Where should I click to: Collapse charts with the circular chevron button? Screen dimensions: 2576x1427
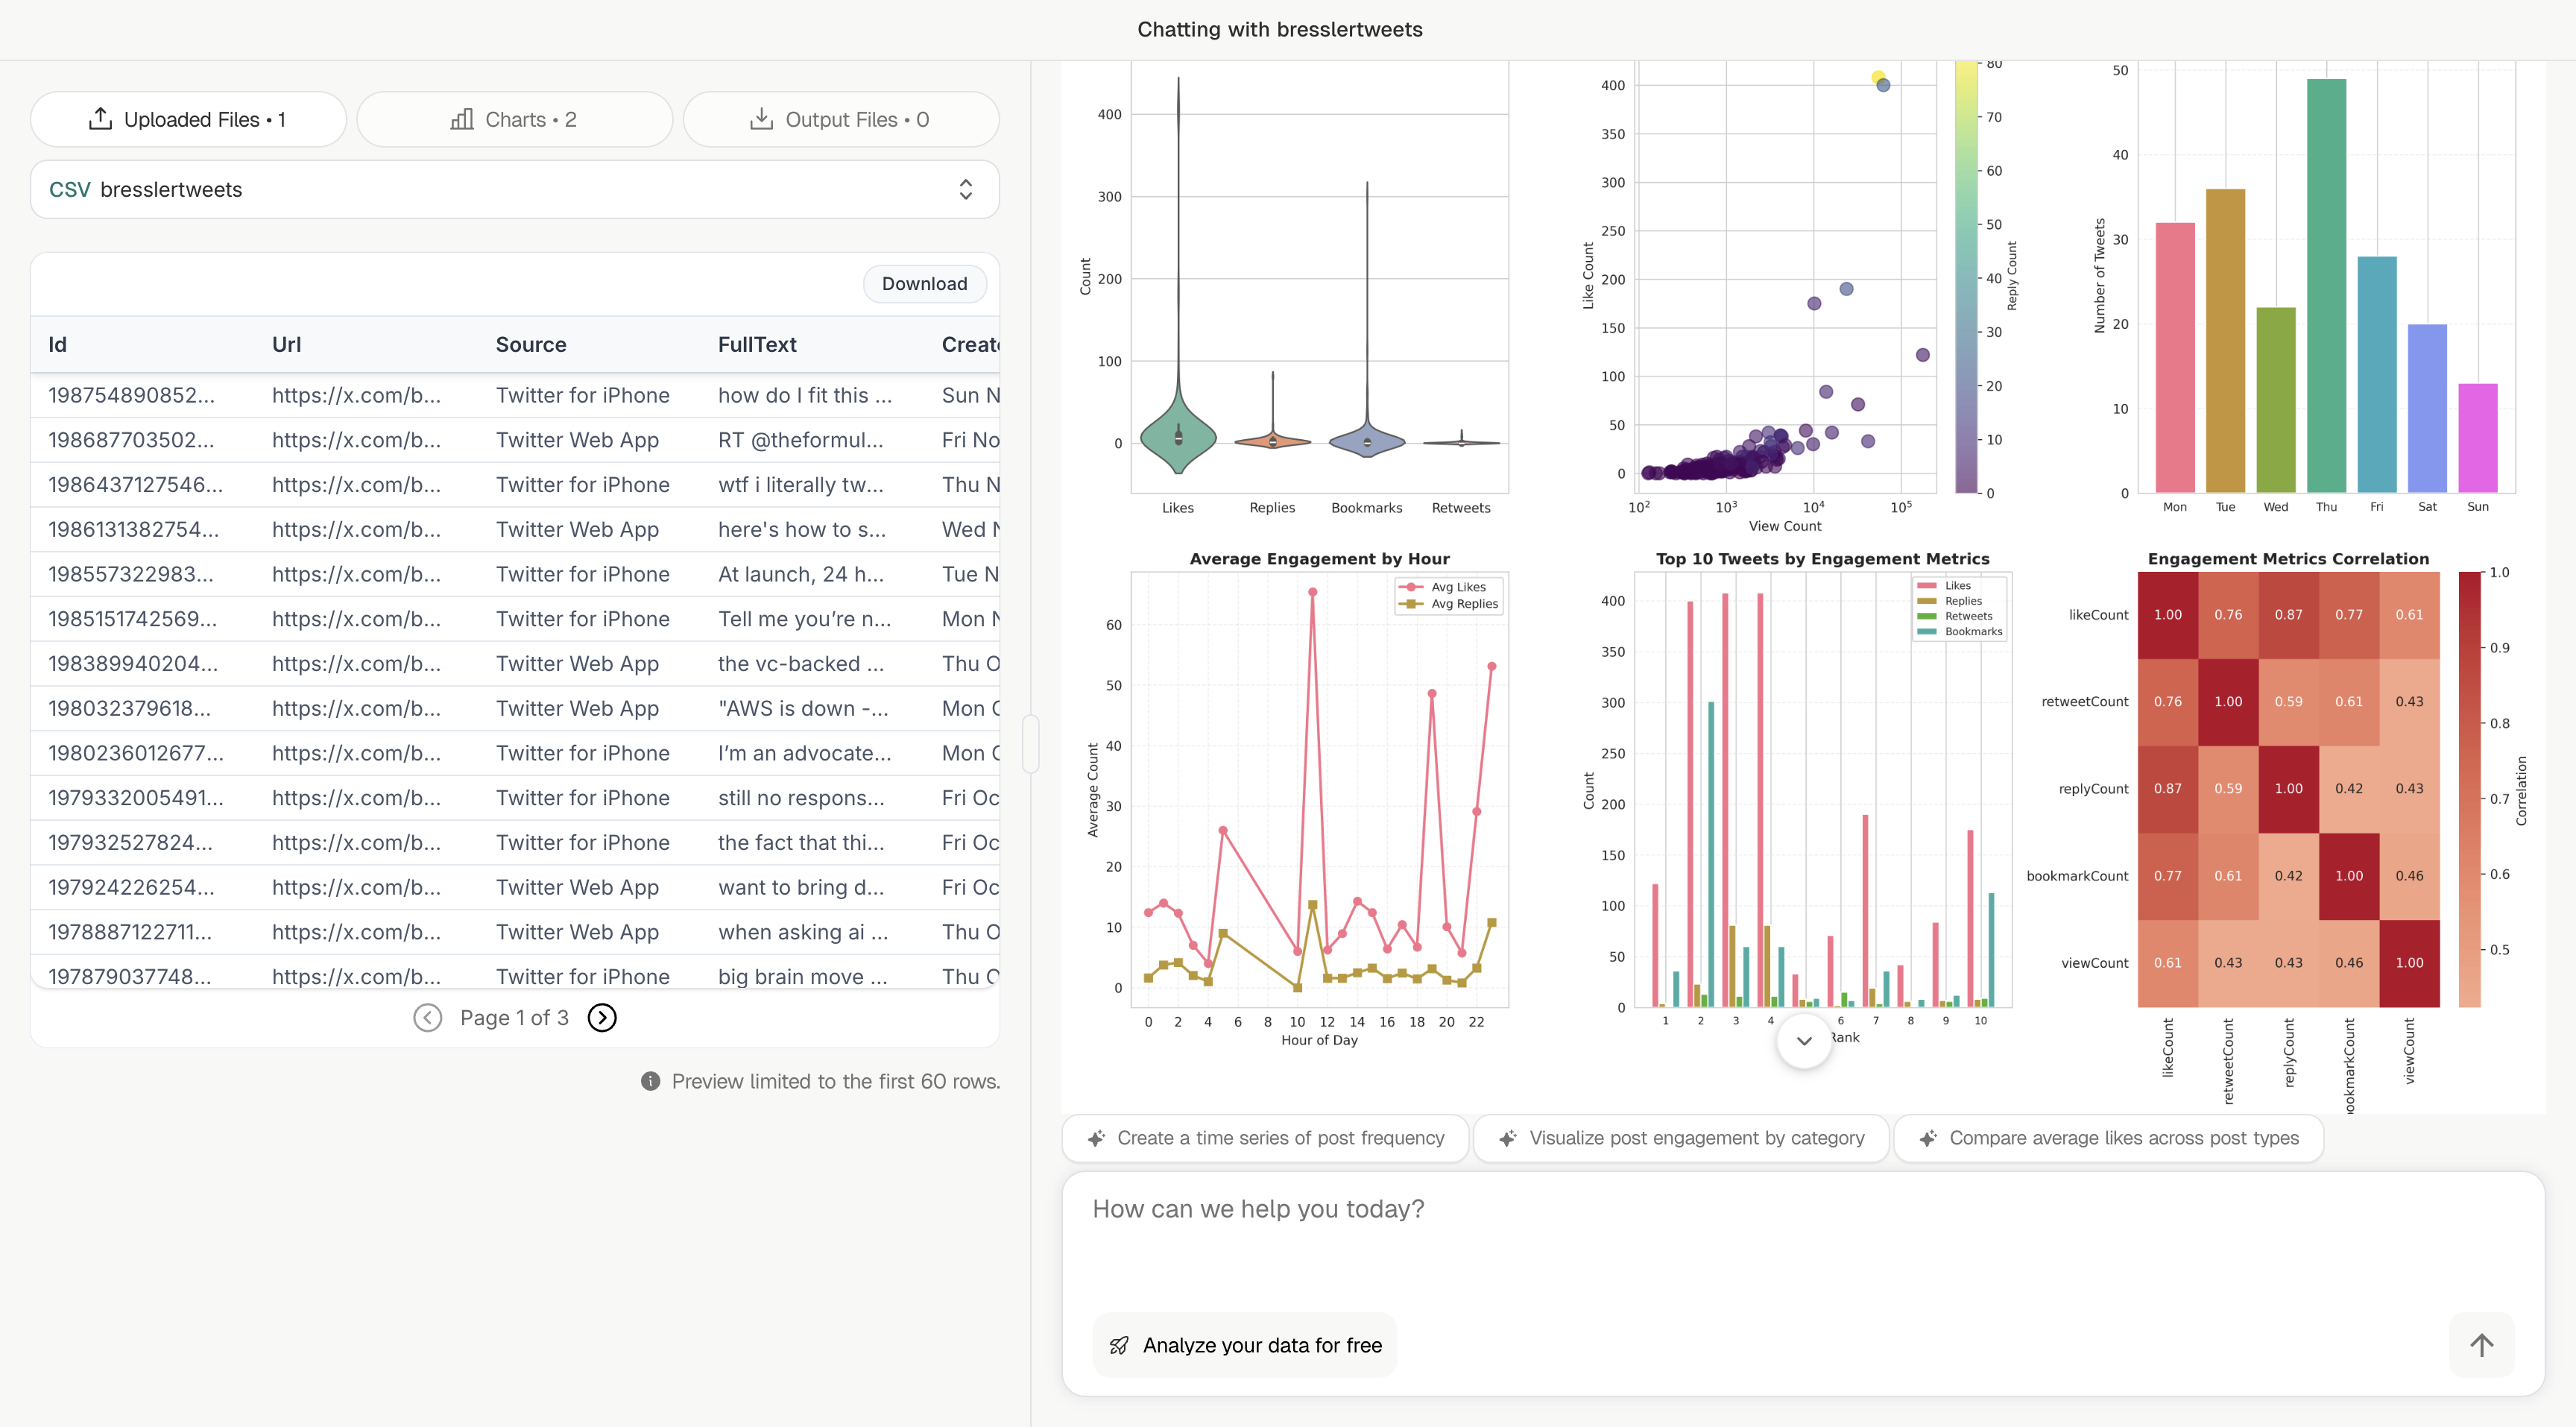[1803, 1040]
